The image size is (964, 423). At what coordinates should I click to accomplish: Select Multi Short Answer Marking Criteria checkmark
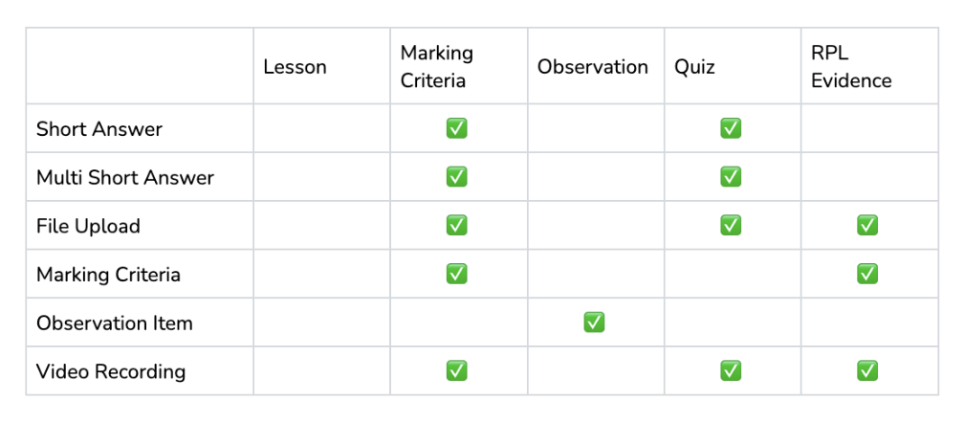(x=456, y=177)
